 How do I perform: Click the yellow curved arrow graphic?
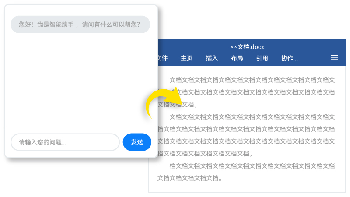click(164, 102)
